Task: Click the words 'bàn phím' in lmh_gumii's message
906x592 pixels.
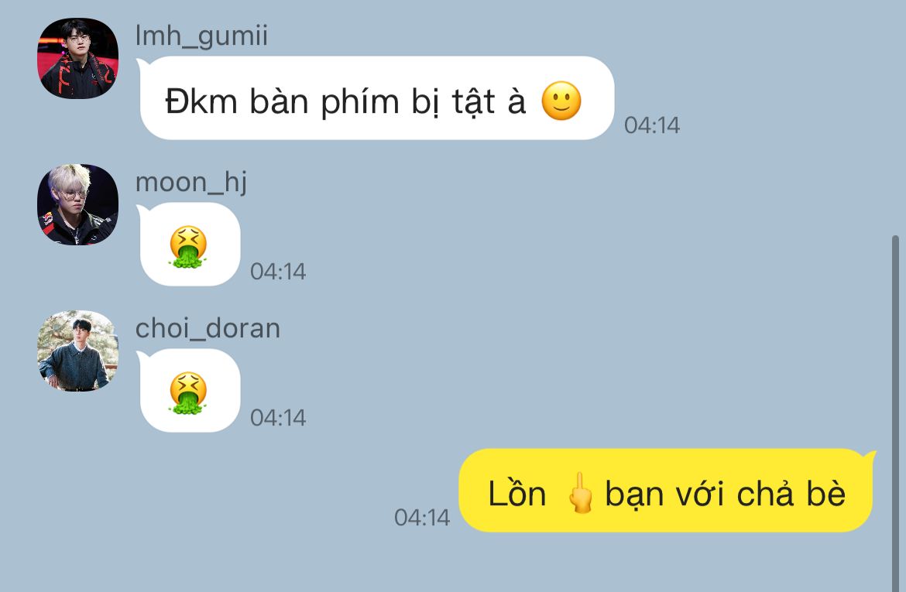Action: 324,102
